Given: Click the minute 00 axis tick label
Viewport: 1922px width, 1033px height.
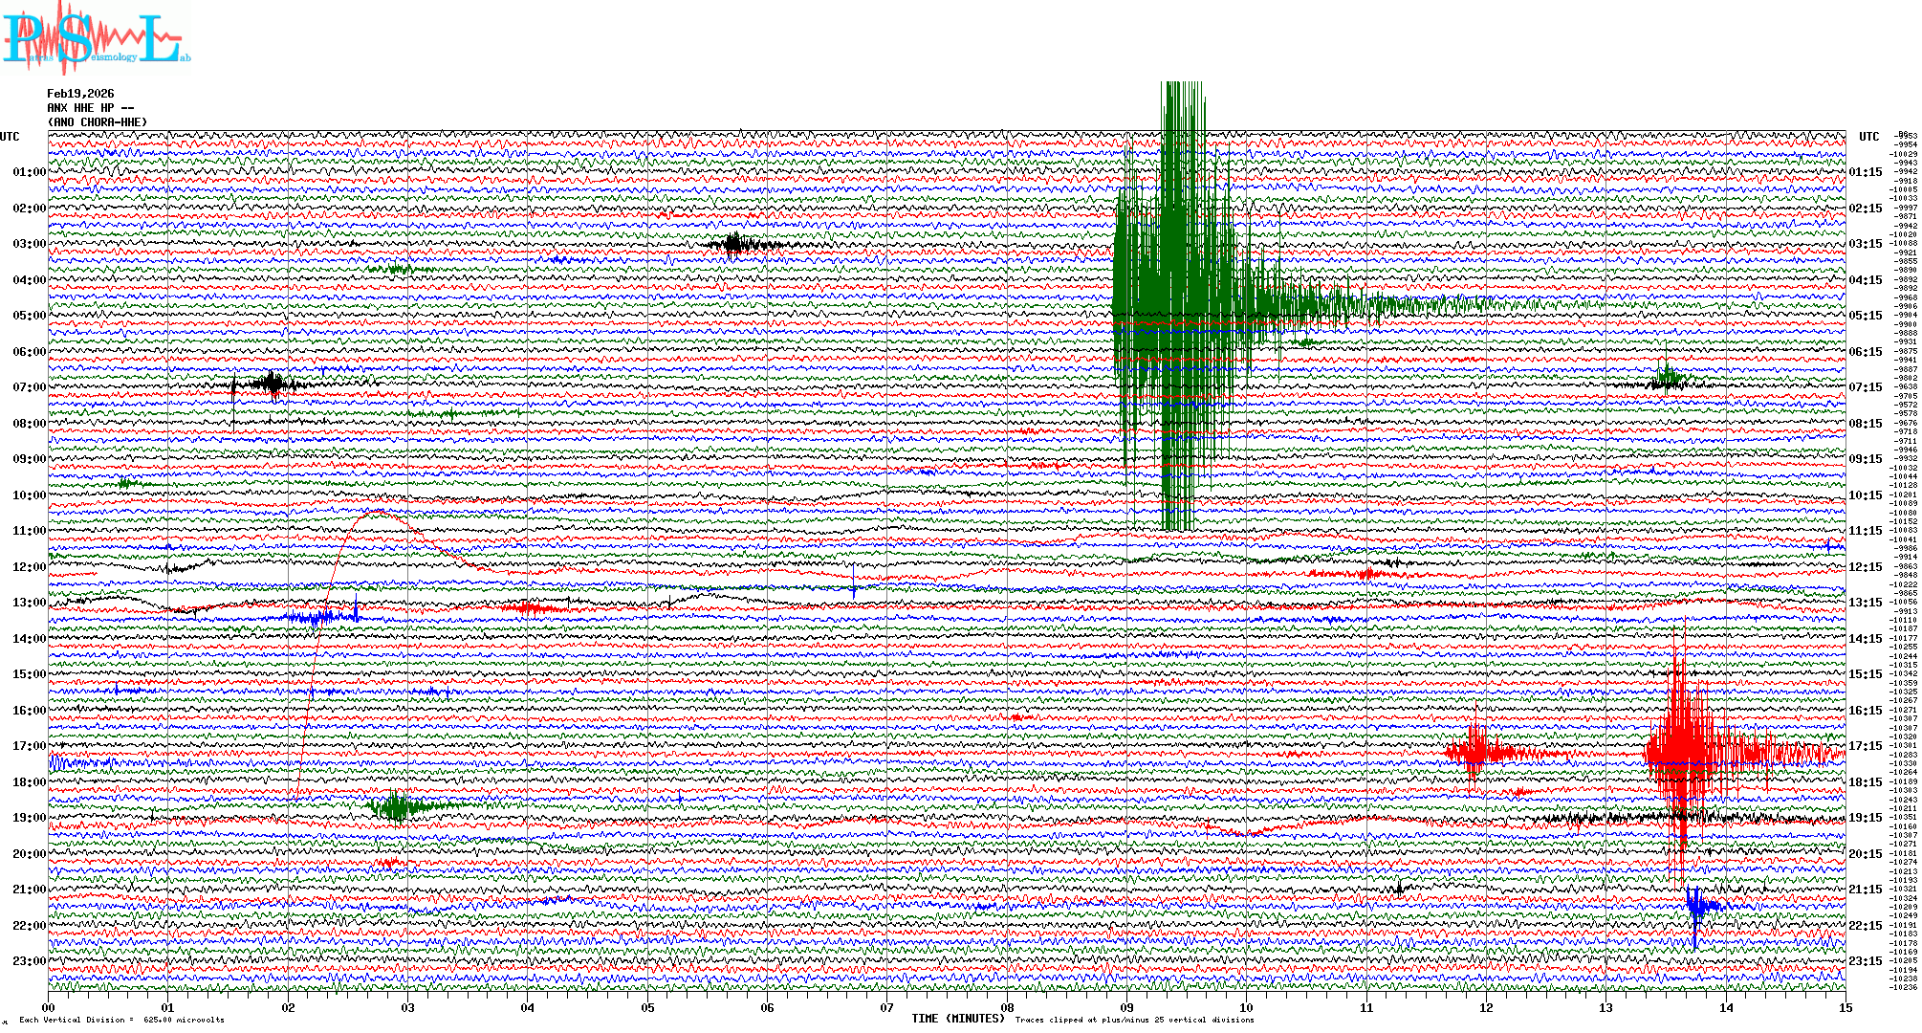Looking at the screenshot, I should point(49,1007).
